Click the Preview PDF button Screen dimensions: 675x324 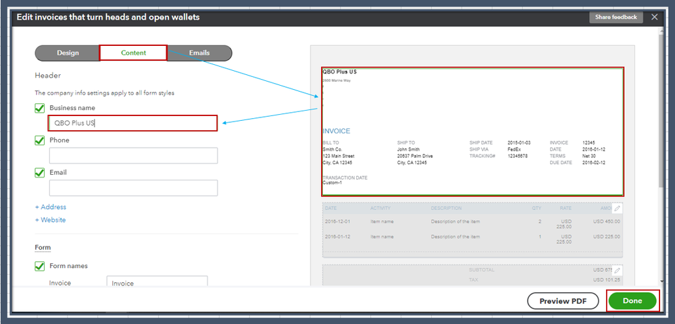coord(563,301)
